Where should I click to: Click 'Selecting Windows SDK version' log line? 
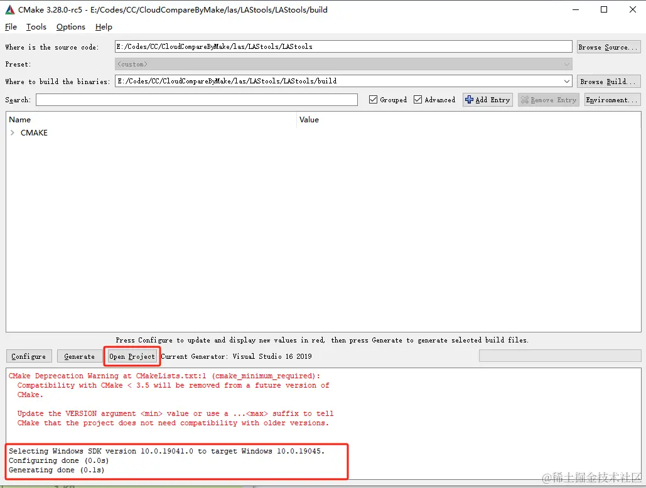point(166,451)
